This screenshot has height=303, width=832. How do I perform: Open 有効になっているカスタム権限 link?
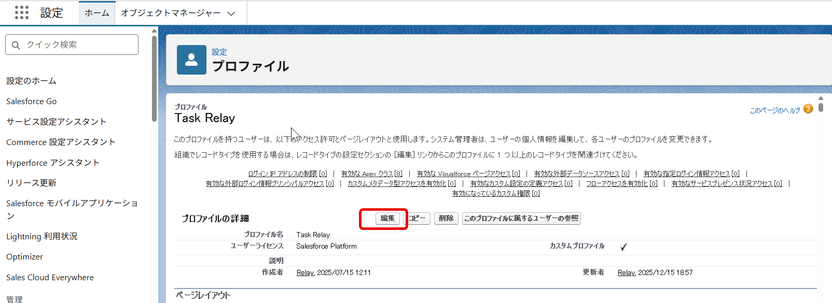click(x=496, y=193)
